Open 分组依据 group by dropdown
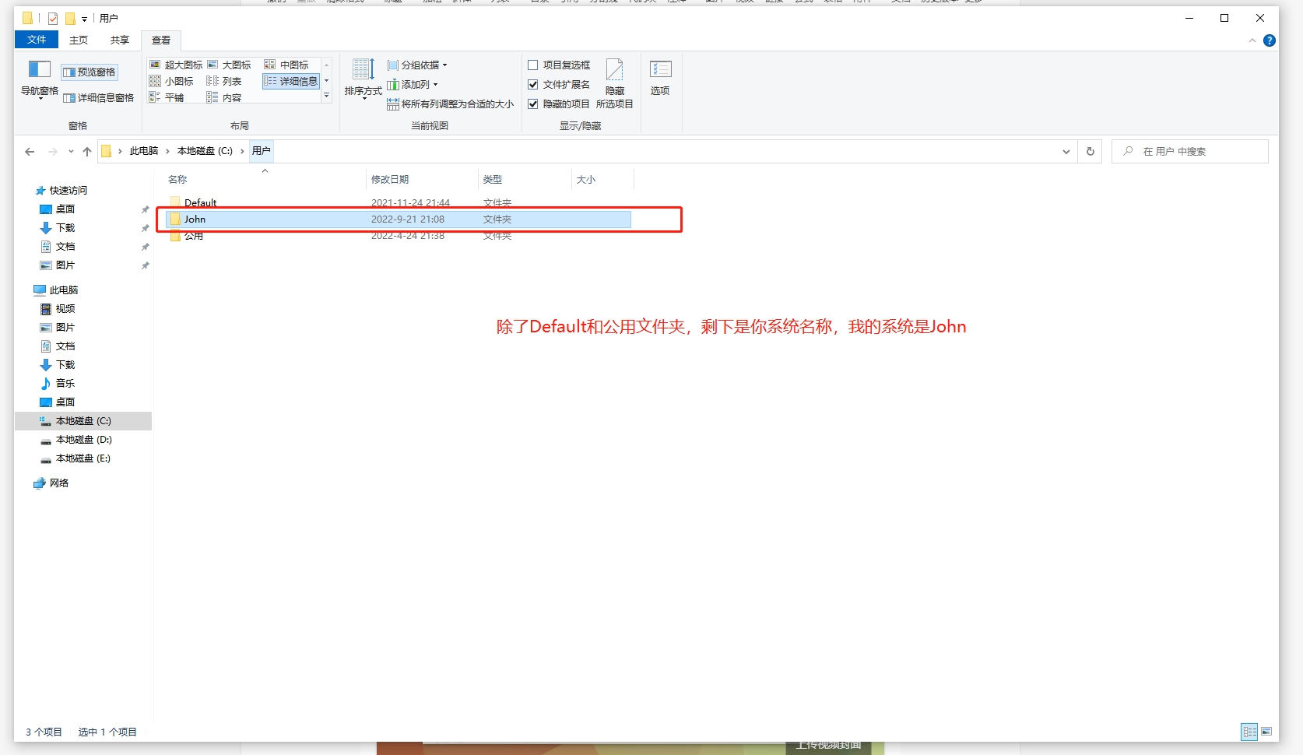This screenshot has width=1303, height=755. coord(417,65)
